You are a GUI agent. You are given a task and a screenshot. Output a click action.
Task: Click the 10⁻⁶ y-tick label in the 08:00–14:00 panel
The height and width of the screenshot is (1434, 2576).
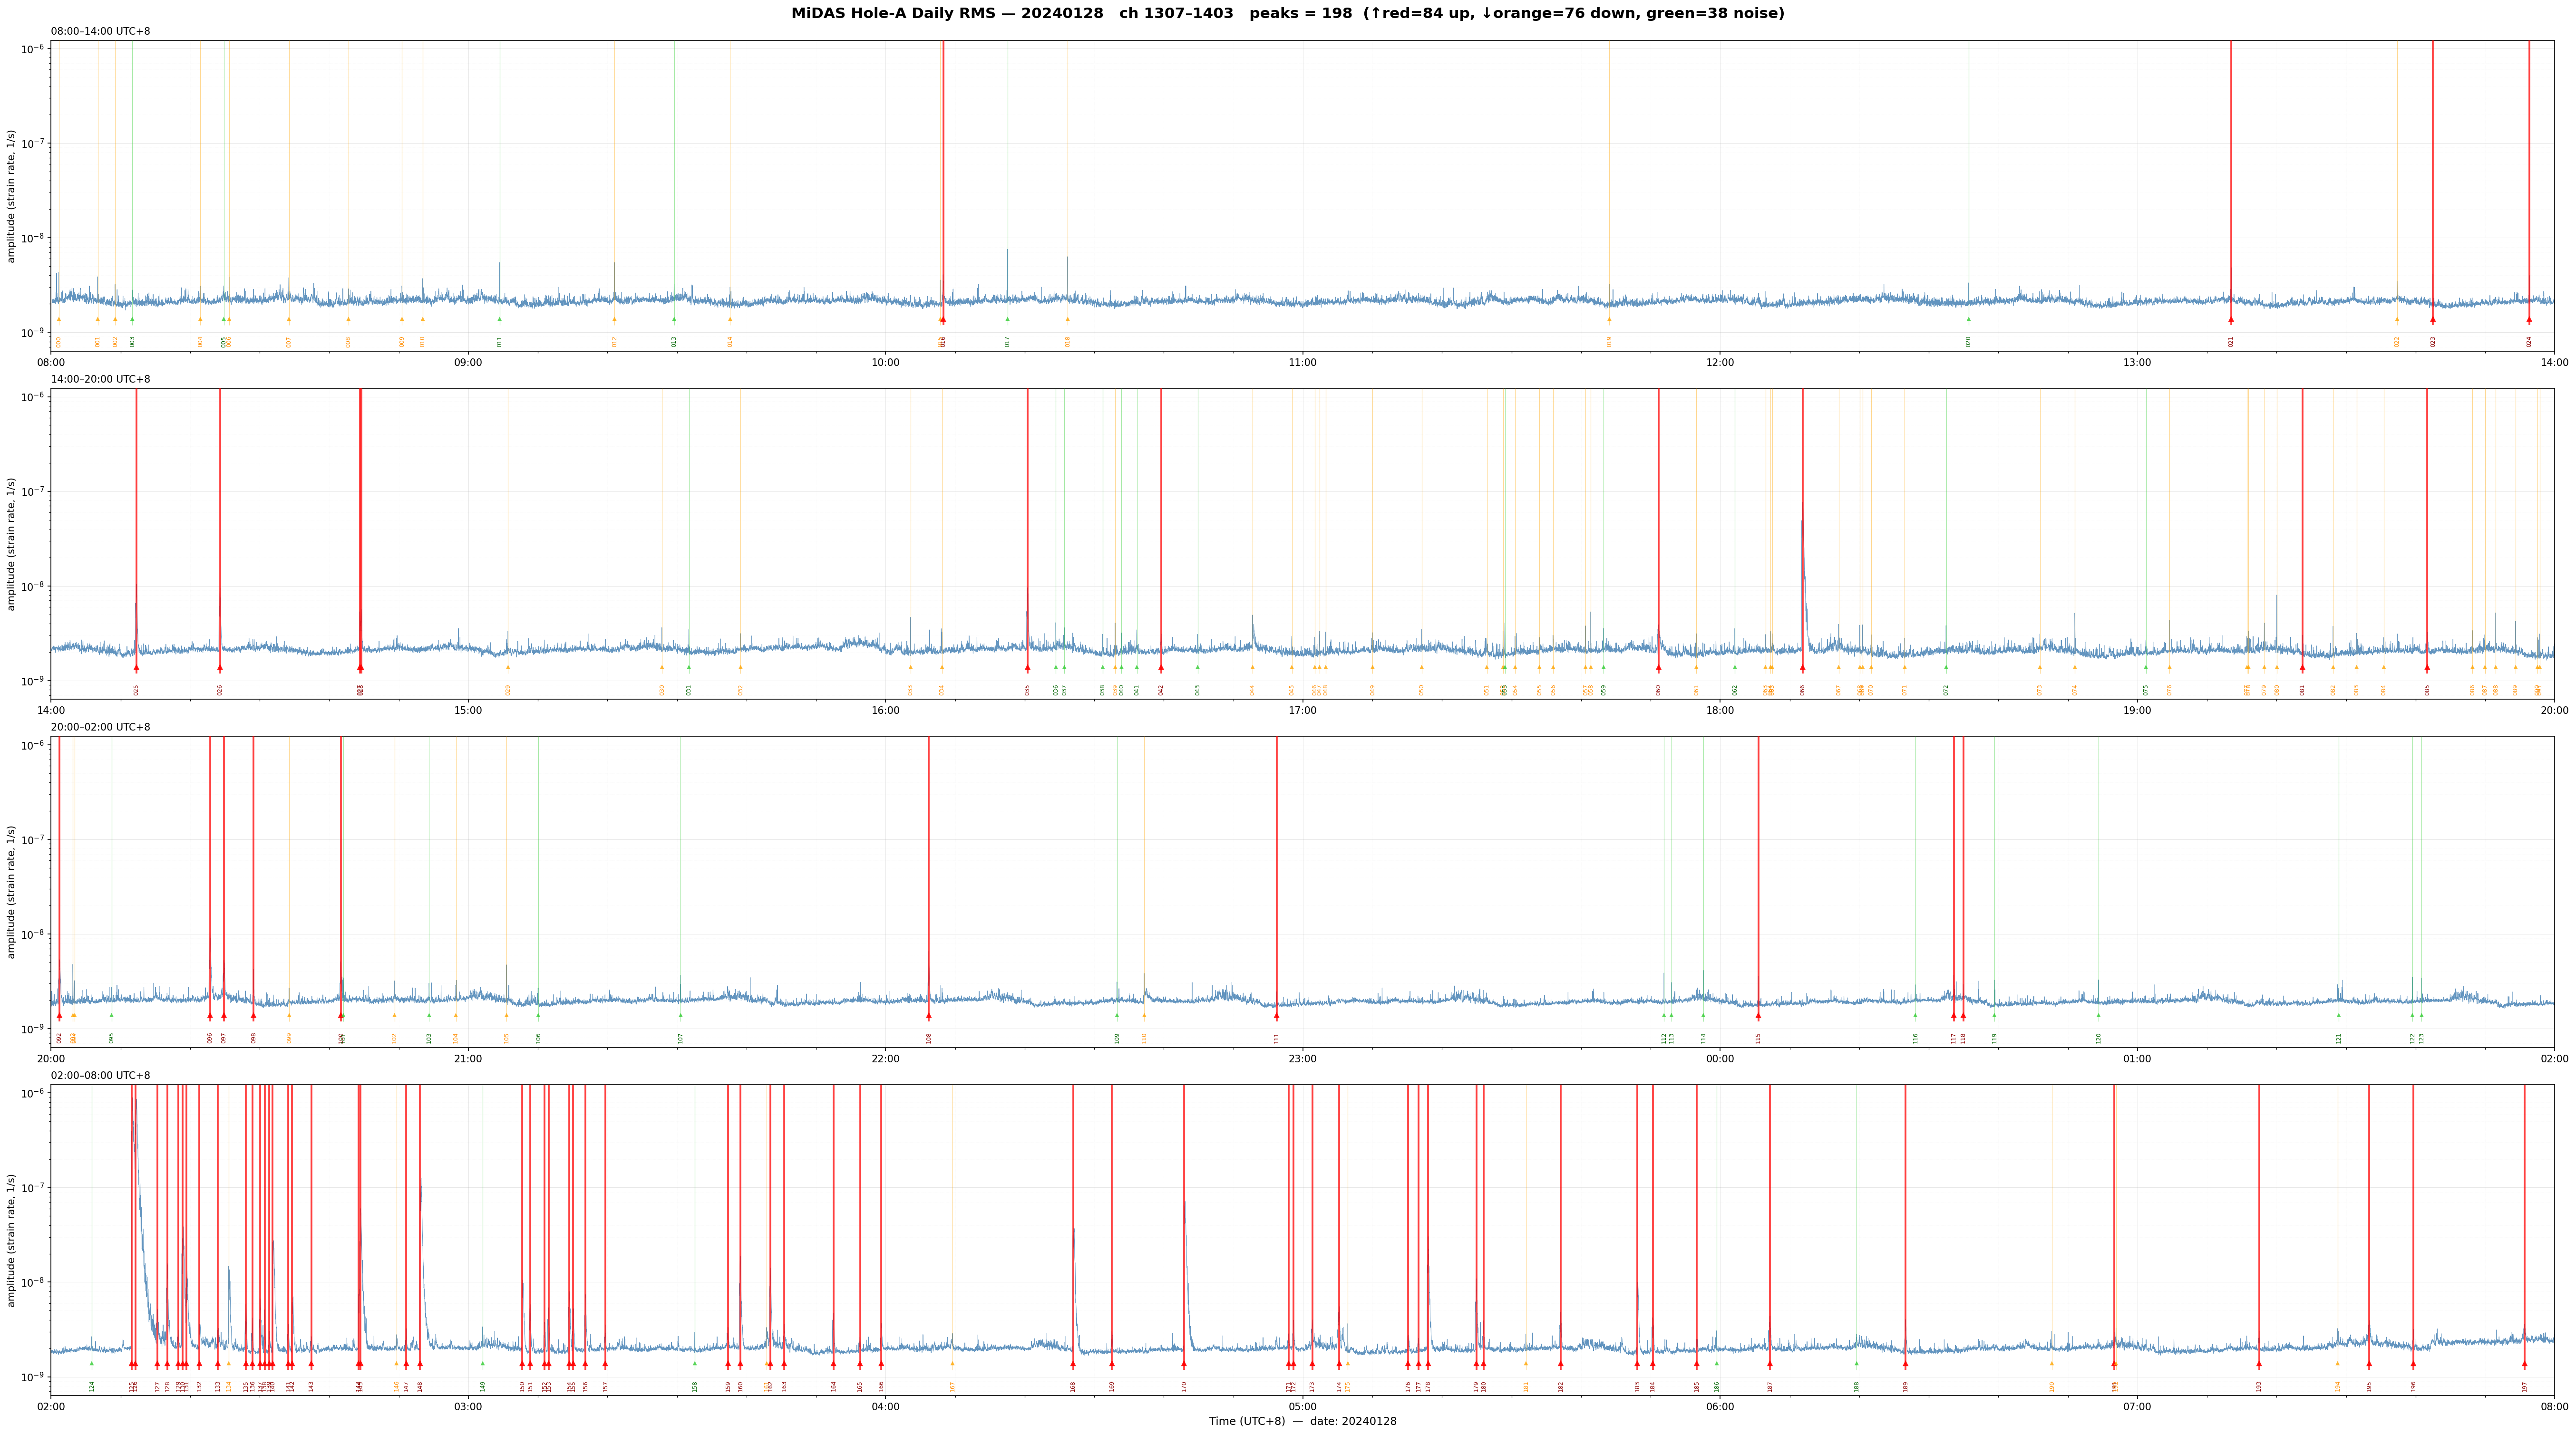click(x=32, y=48)
